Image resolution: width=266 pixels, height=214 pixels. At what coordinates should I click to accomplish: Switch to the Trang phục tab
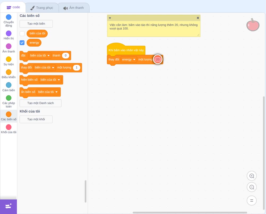pos(42,8)
